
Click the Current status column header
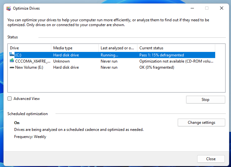click(176, 48)
